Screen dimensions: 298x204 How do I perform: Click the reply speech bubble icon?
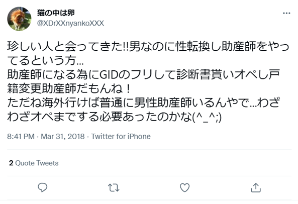pos(42,187)
